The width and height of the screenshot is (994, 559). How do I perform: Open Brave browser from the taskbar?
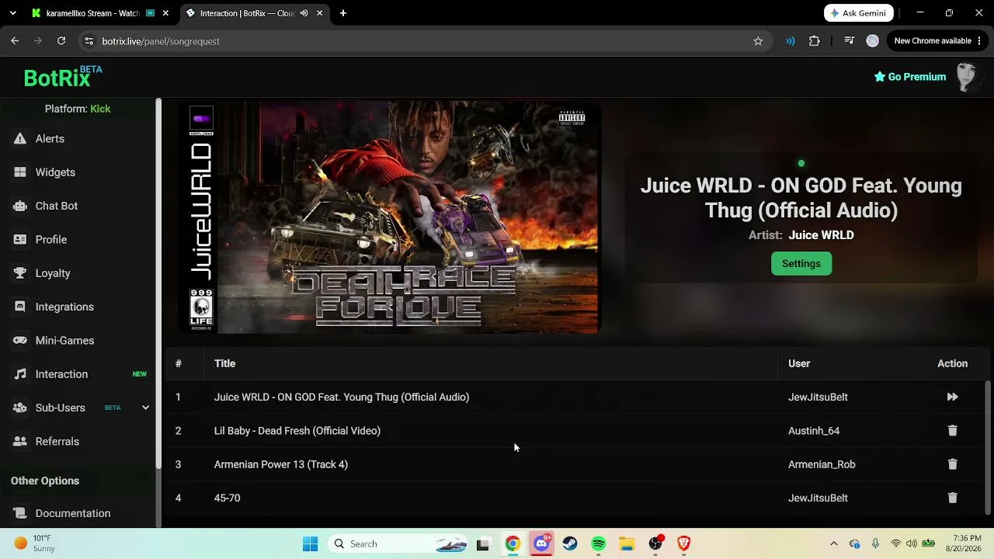coord(684,543)
